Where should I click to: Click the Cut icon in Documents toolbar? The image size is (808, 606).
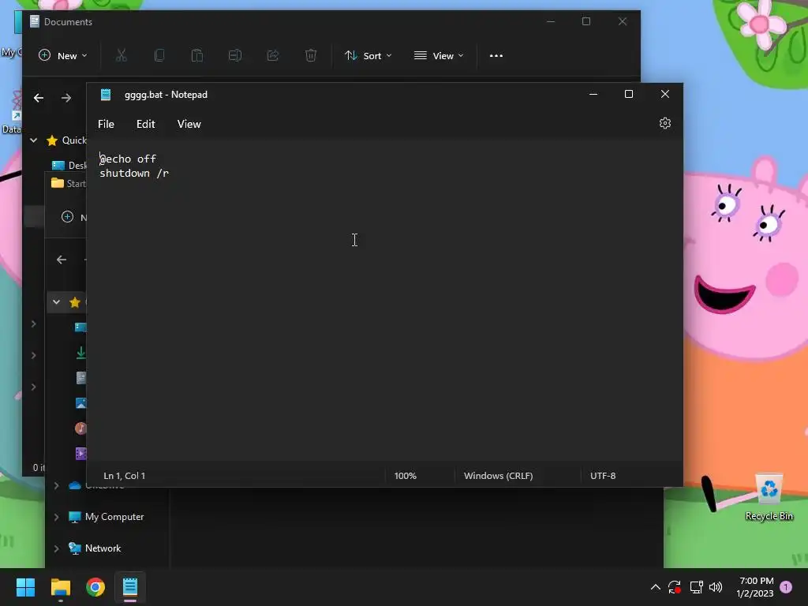point(121,56)
